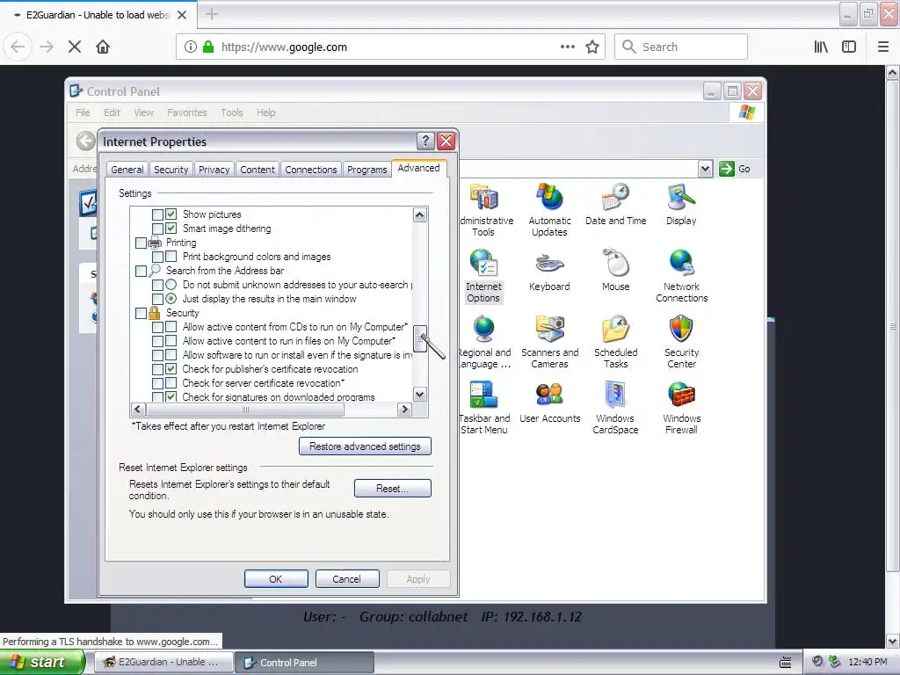The height and width of the screenshot is (675, 900).
Task: Click the site information icon in address bar
Action: click(191, 47)
